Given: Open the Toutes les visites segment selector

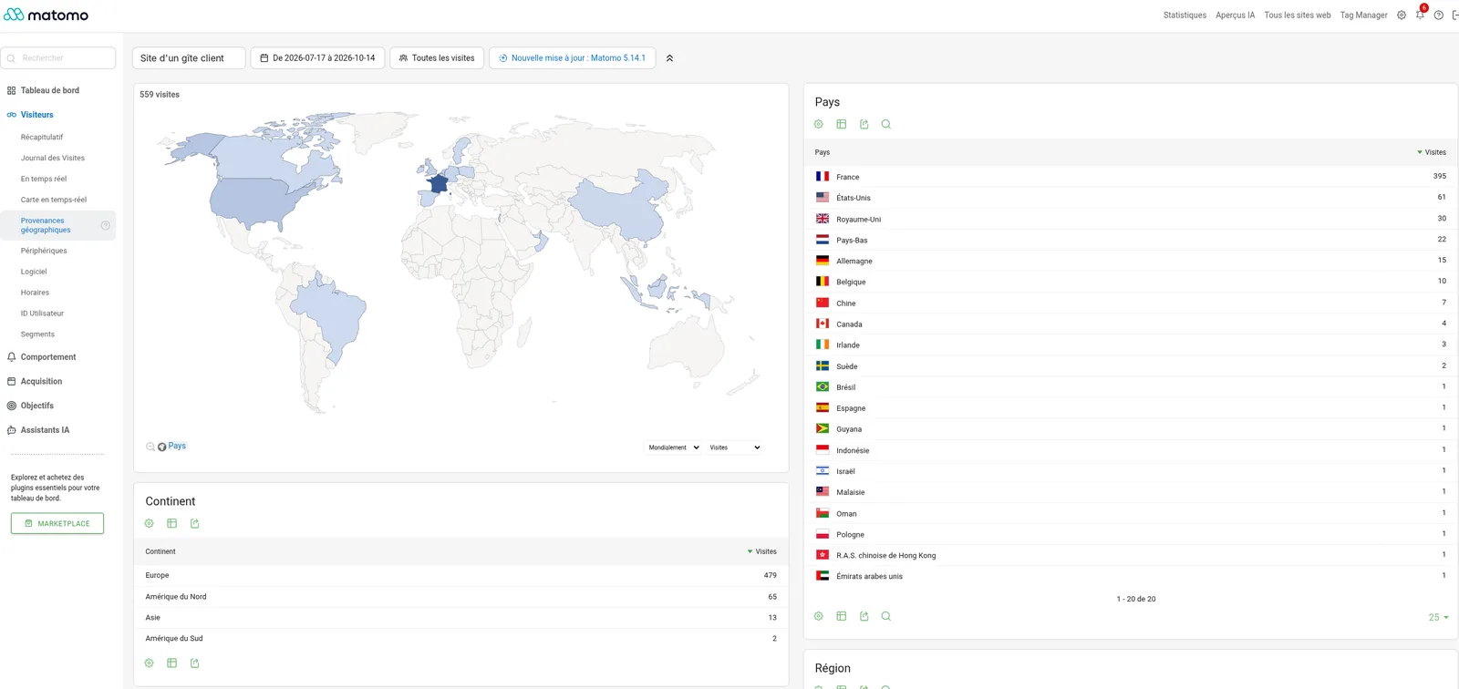Looking at the screenshot, I should tap(437, 57).
